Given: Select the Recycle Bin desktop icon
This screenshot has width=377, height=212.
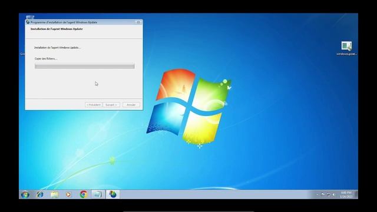Looking at the screenshot, I should click(x=30, y=17).
